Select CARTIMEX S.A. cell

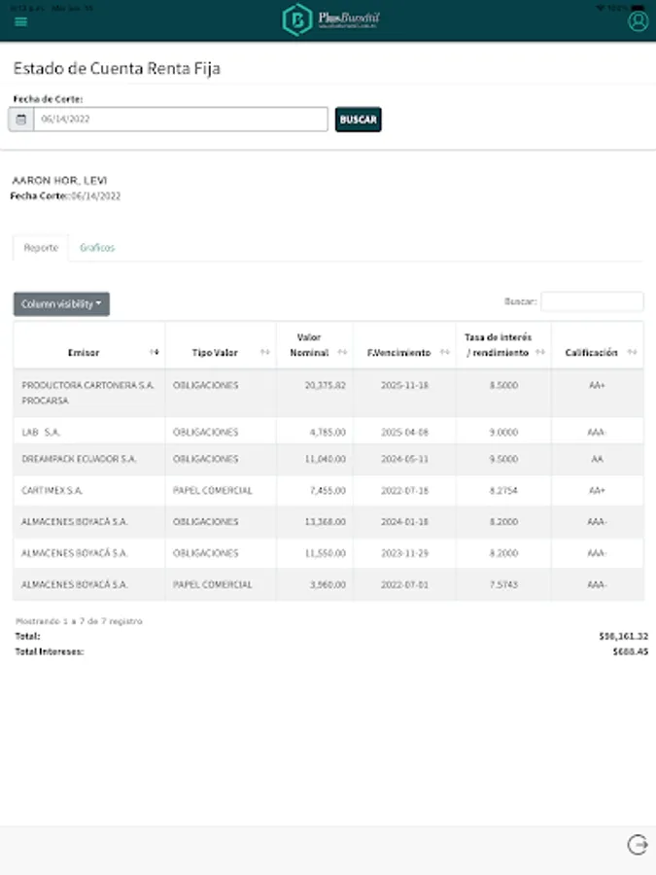coord(89,491)
